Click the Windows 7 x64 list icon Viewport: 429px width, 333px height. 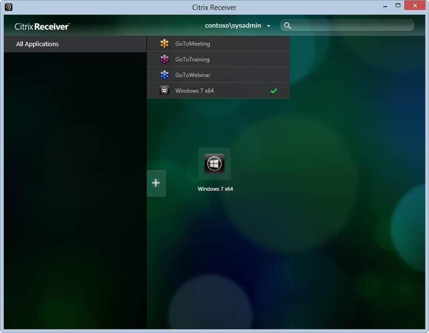coord(164,90)
